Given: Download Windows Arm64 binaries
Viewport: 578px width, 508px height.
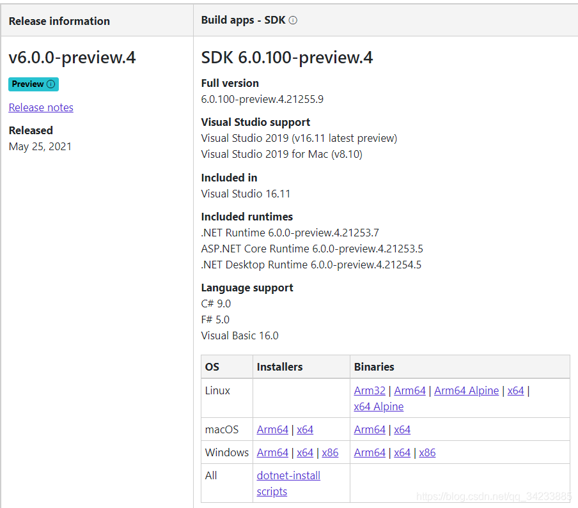Looking at the screenshot, I should 370,452.
